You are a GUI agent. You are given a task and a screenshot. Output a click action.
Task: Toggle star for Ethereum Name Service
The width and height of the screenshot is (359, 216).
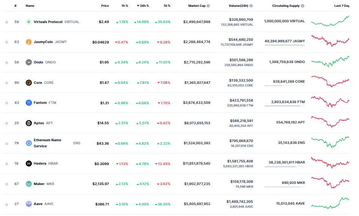click(7, 144)
